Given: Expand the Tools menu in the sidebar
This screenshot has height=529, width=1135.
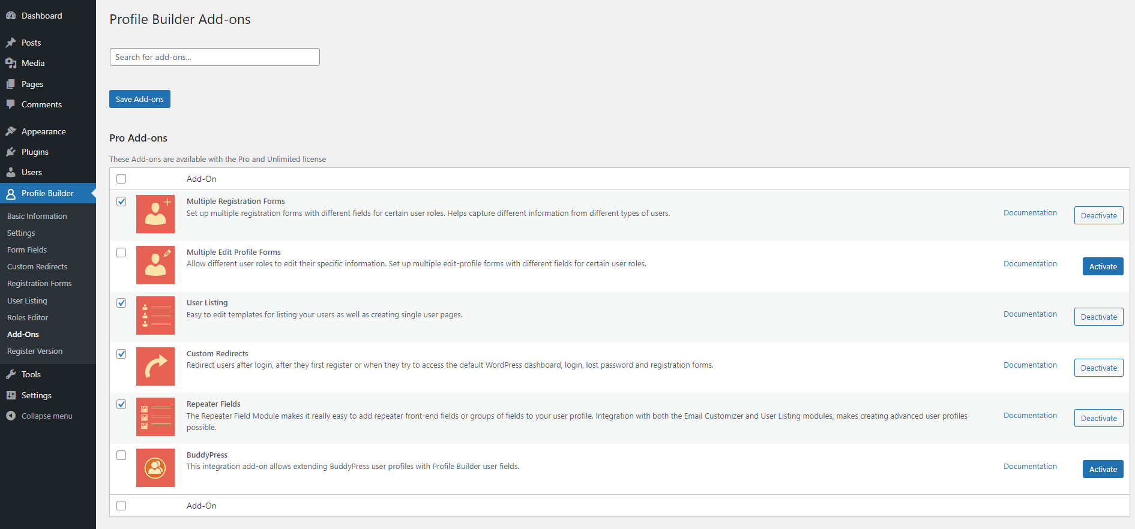Looking at the screenshot, I should pyautogui.click(x=31, y=374).
